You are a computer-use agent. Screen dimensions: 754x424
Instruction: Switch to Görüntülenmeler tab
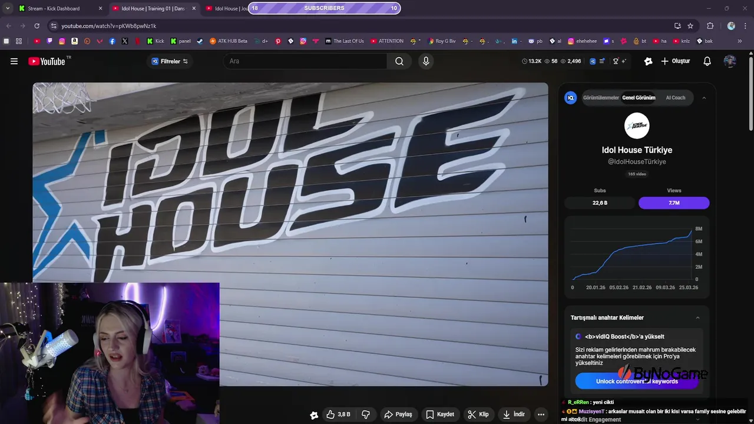(x=601, y=98)
